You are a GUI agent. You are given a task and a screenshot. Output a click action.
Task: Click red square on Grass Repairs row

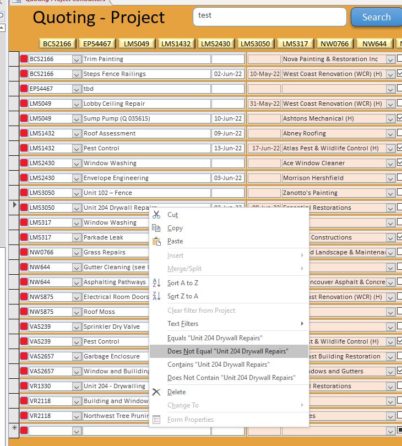click(24, 252)
